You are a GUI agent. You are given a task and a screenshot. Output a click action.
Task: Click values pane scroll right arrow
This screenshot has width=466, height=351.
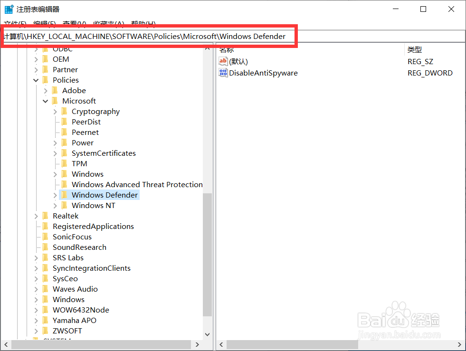pyautogui.click(x=459, y=344)
